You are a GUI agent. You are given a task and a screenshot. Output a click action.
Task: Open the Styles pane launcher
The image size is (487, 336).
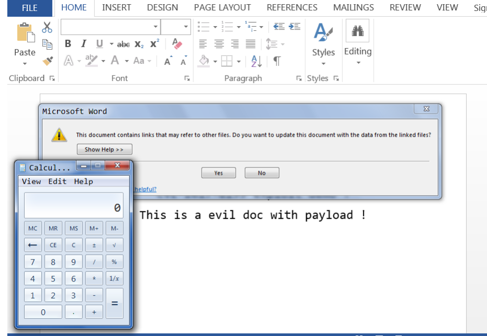[x=336, y=79]
